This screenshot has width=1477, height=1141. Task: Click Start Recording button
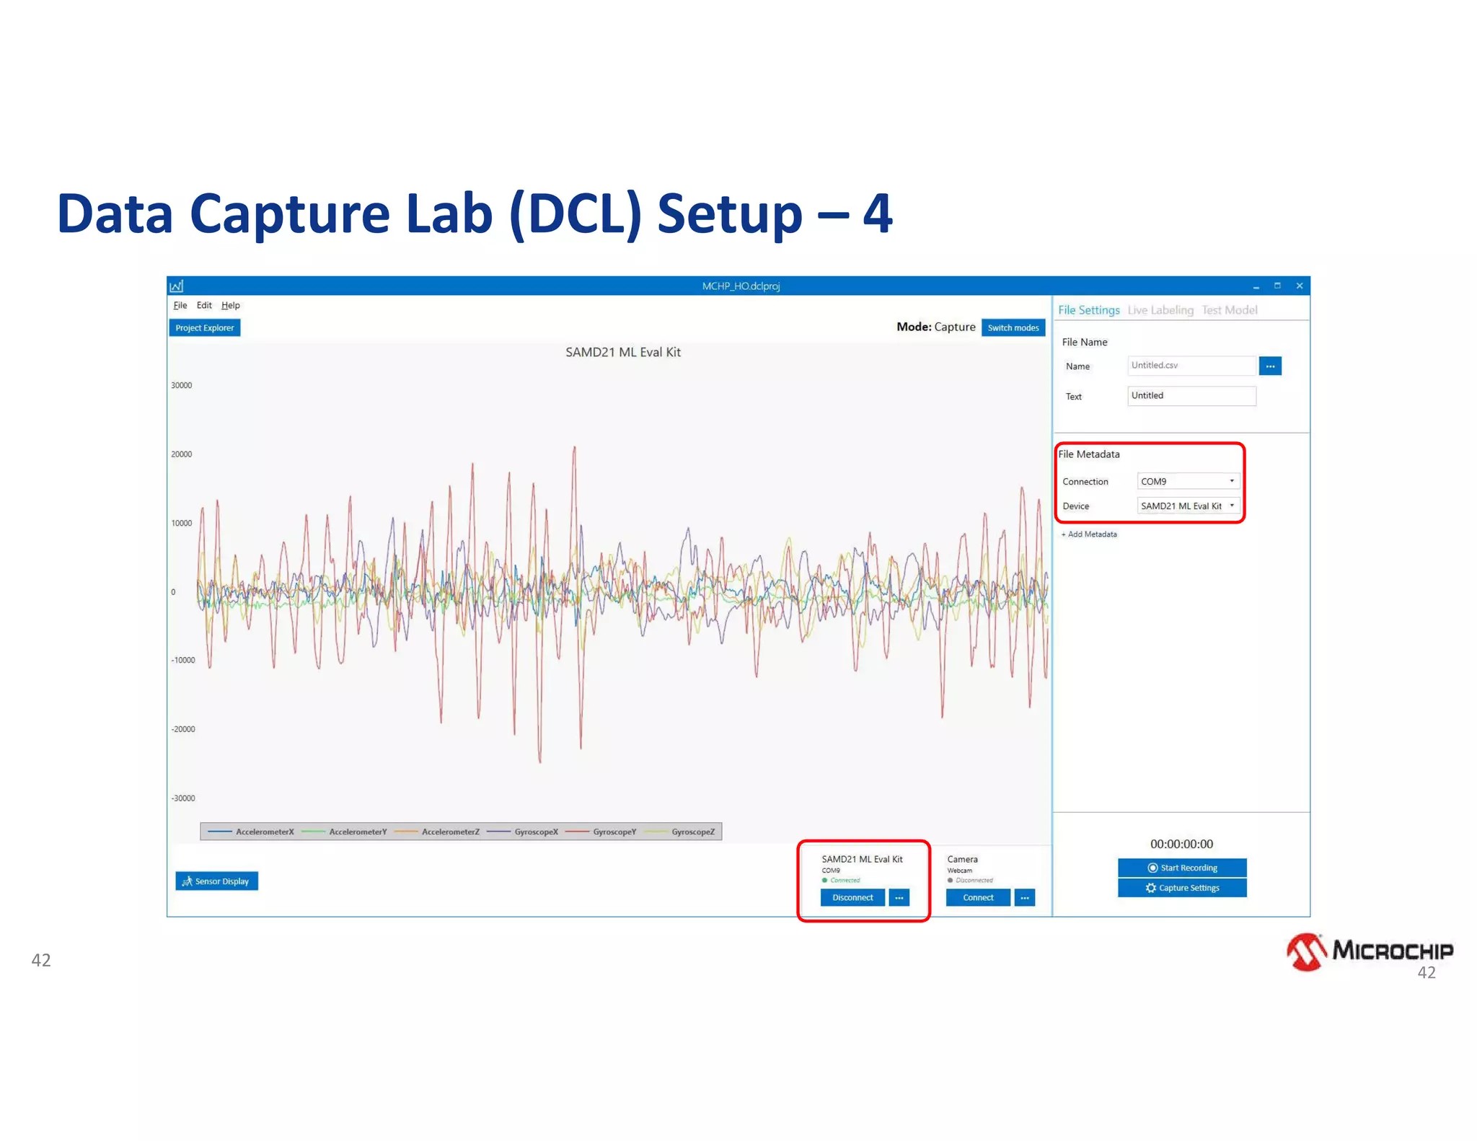(1182, 868)
